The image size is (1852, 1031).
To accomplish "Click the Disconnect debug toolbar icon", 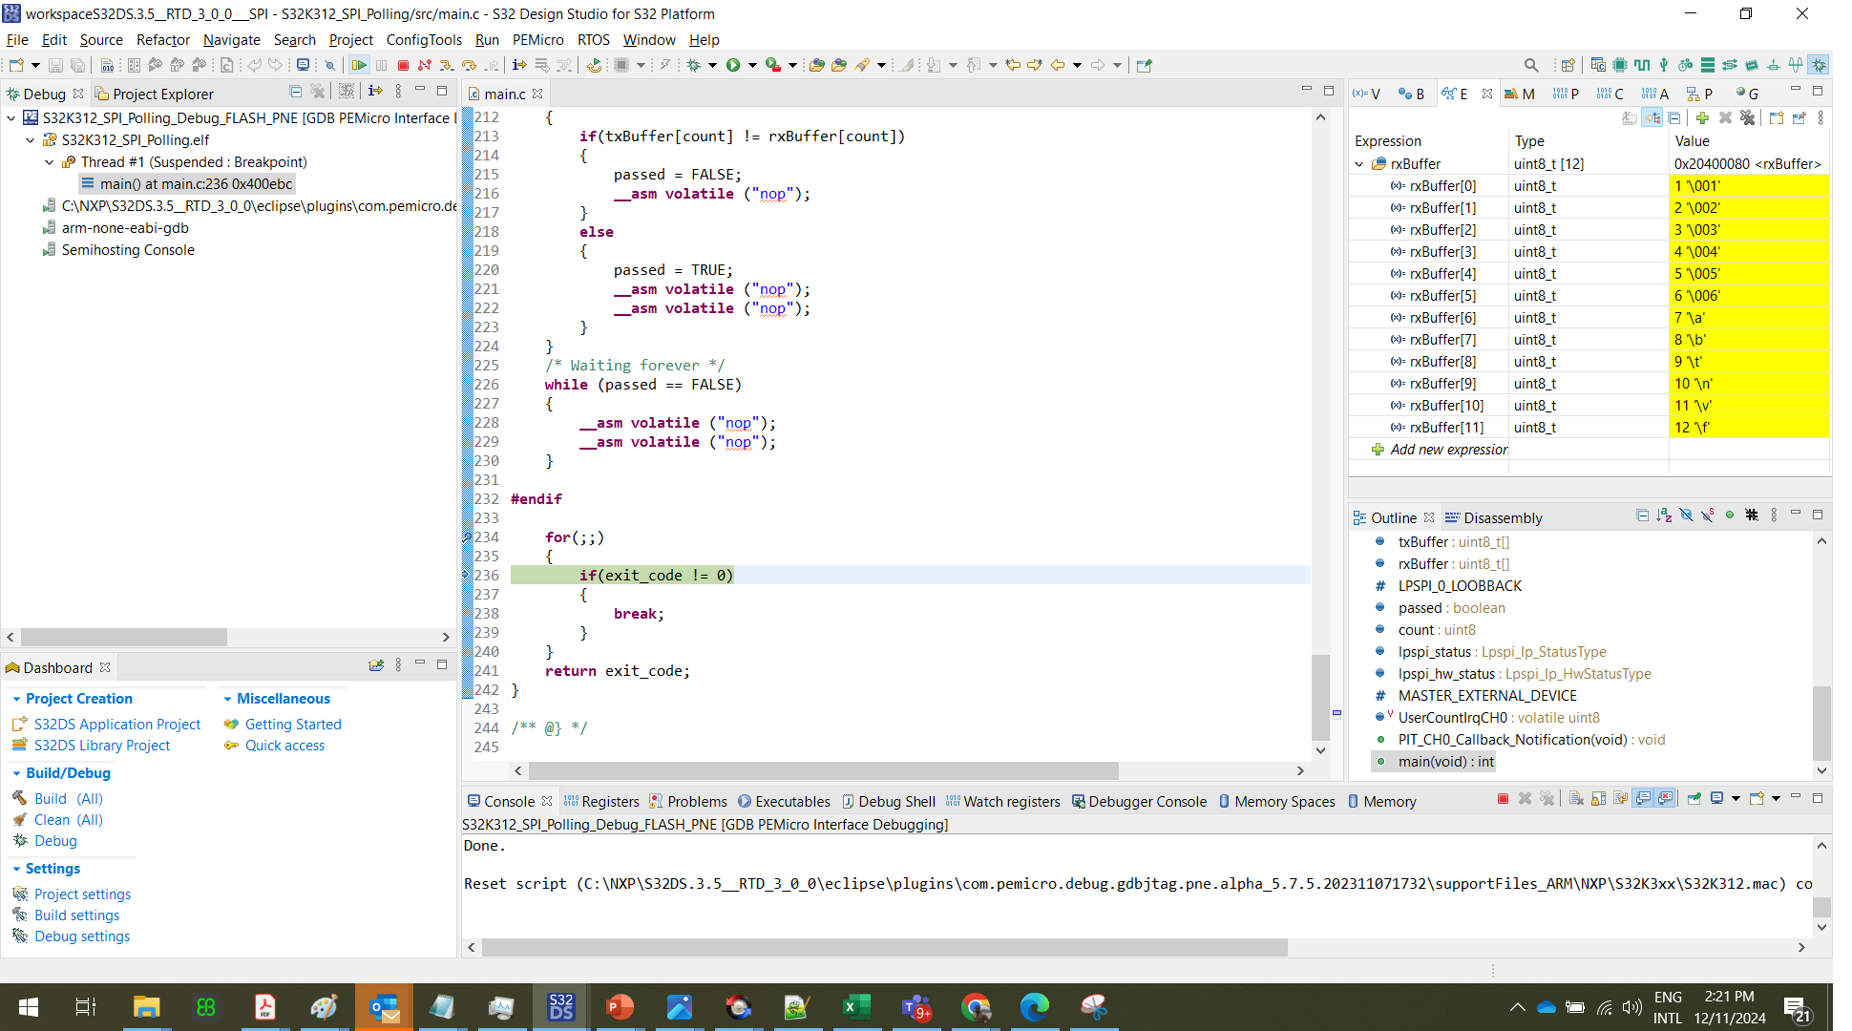I will pyautogui.click(x=424, y=65).
